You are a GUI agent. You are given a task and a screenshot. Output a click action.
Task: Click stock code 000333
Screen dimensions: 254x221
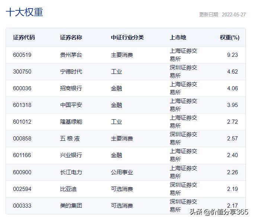click(22, 206)
